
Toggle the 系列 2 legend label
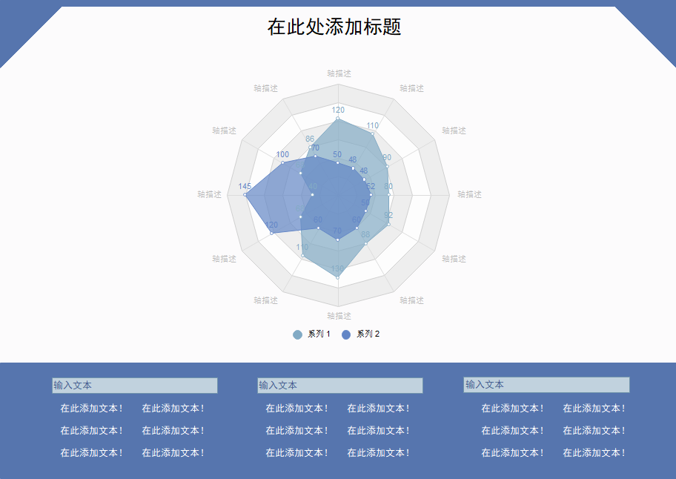[x=368, y=334]
